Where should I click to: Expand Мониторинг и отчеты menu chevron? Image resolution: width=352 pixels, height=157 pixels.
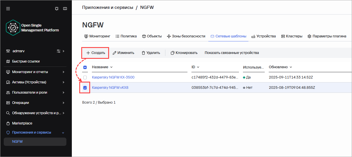click(64, 72)
